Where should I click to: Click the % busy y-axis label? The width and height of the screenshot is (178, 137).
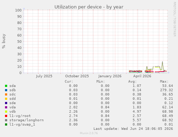4,41
